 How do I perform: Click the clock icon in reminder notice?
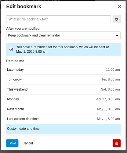tap(11, 49)
